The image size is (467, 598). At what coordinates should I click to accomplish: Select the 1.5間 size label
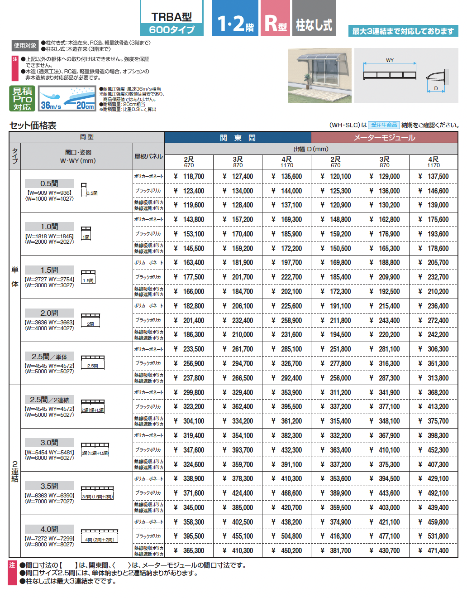[49, 270]
